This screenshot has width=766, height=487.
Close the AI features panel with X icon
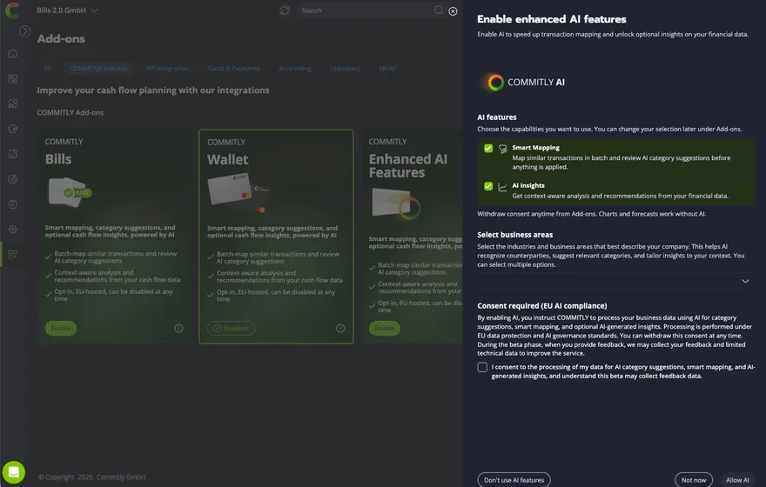click(x=453, y=11)
